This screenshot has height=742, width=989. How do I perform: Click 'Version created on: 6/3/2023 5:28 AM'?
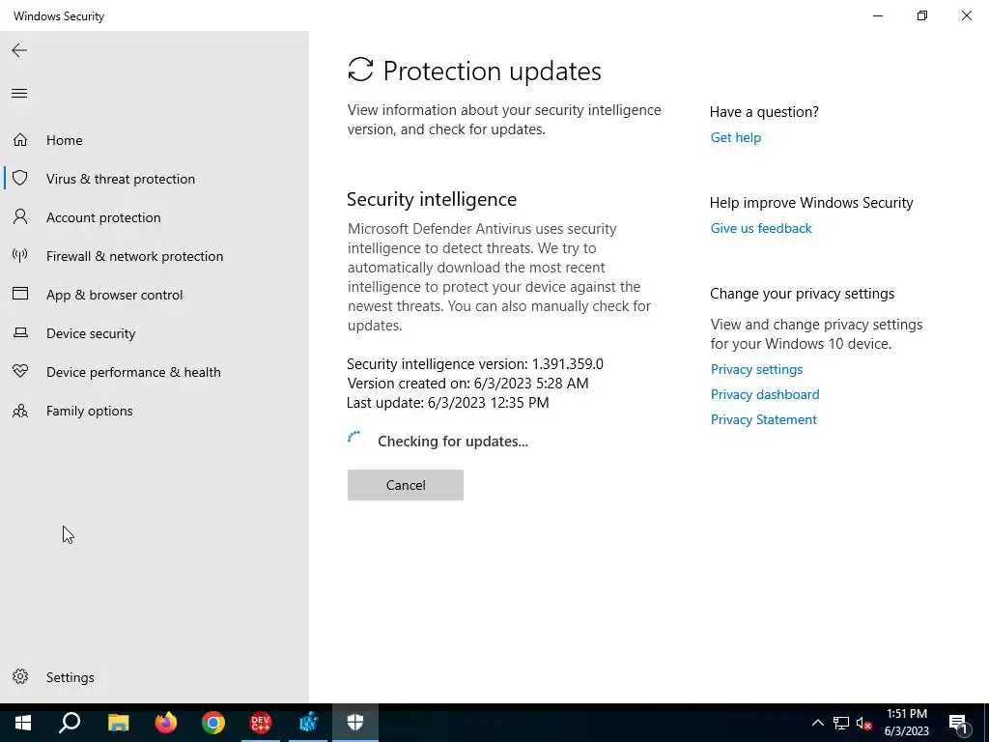point(467,383)
